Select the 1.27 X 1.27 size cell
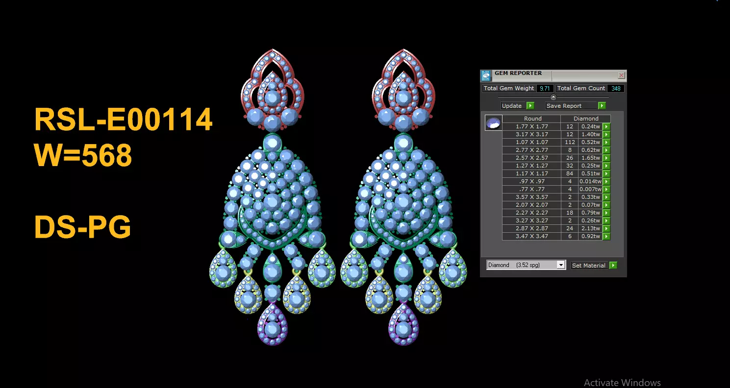Image resolution: width=730 pixels, height=388 pixels. (532, 166)
